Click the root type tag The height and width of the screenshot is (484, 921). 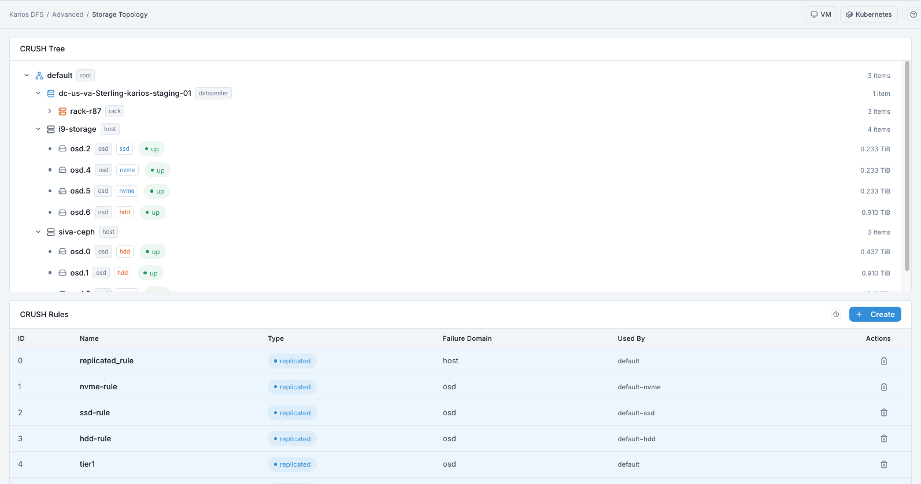click(86, 76)
